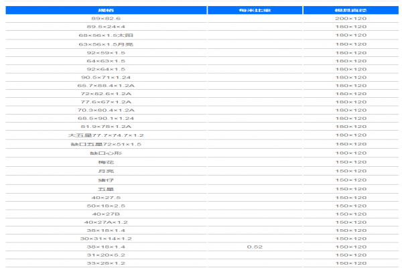
Task: Click the 每米比重 column header
Action: [x=255, y=10]
